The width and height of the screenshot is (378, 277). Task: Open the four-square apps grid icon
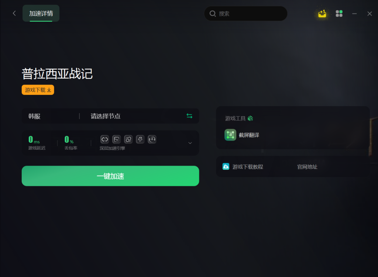pos(339,14)
